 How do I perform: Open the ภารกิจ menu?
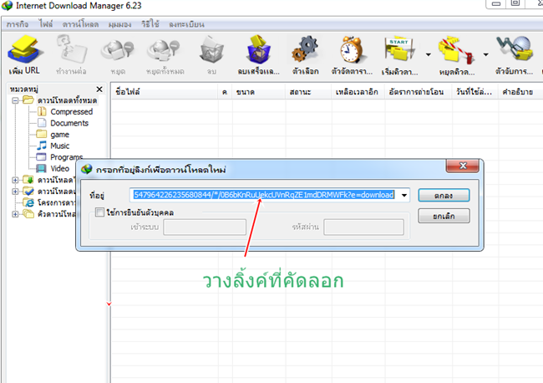tap(18, 24)
